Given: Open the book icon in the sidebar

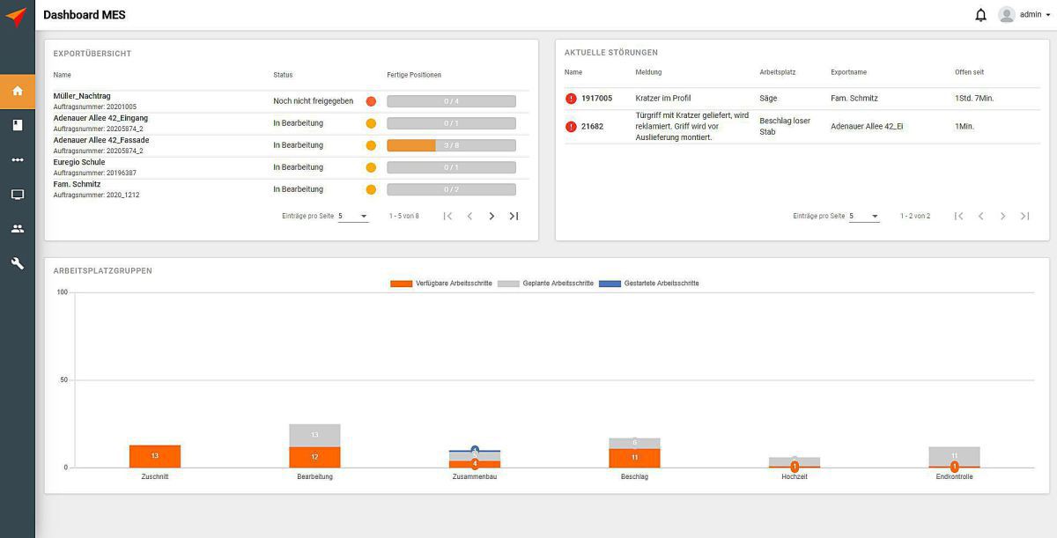Looking at the screenshot, I should [x=17, y=125].
